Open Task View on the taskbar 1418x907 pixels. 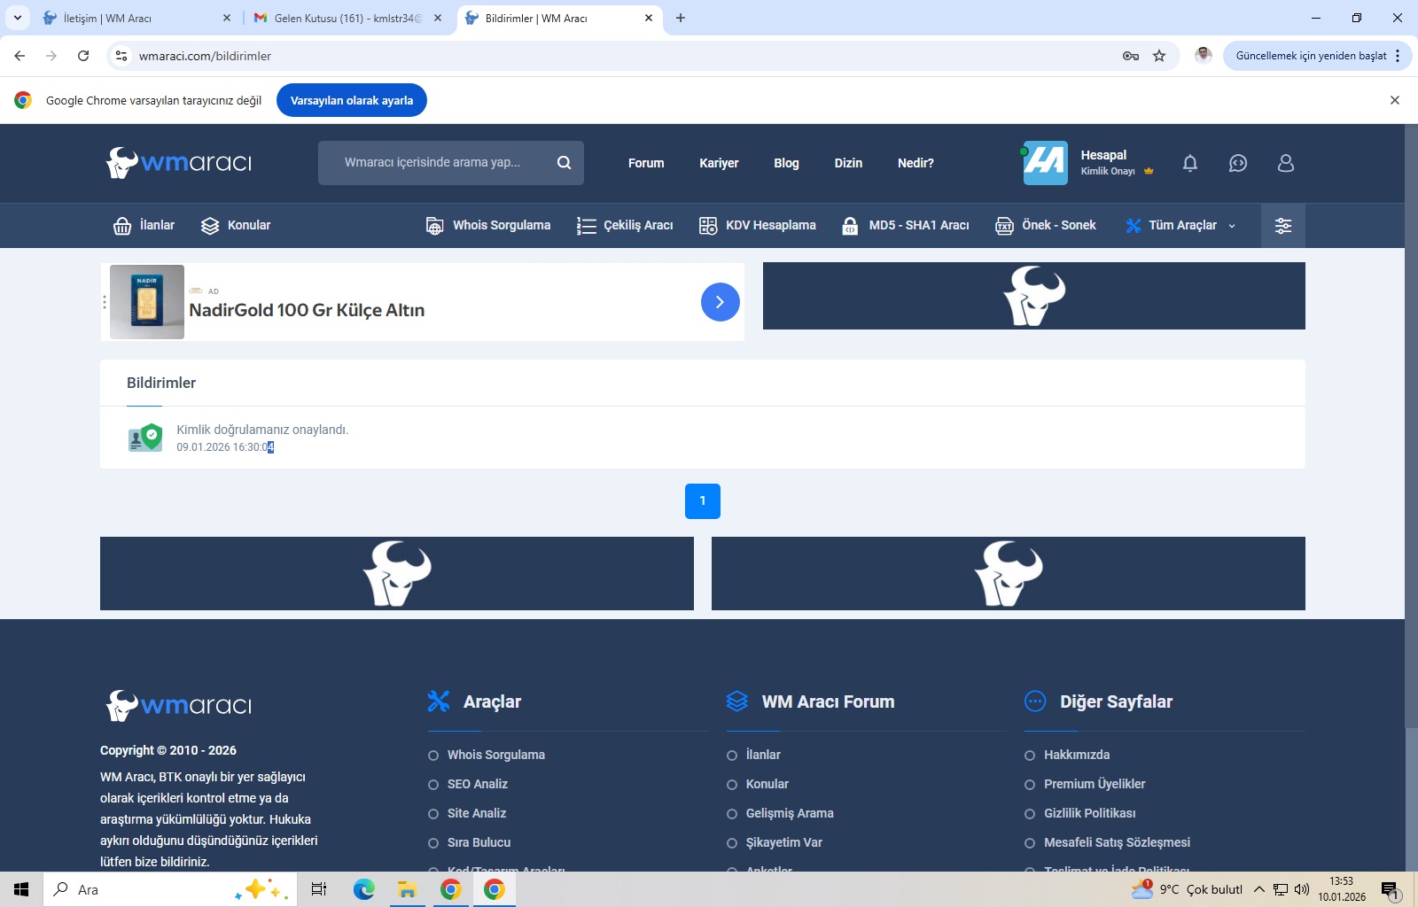[319, 889]
